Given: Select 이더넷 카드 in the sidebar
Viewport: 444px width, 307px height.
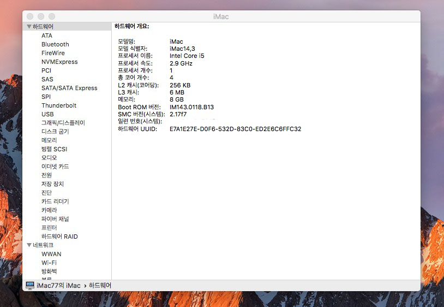Looking at the screenshot, I should [x=55, y=167].
